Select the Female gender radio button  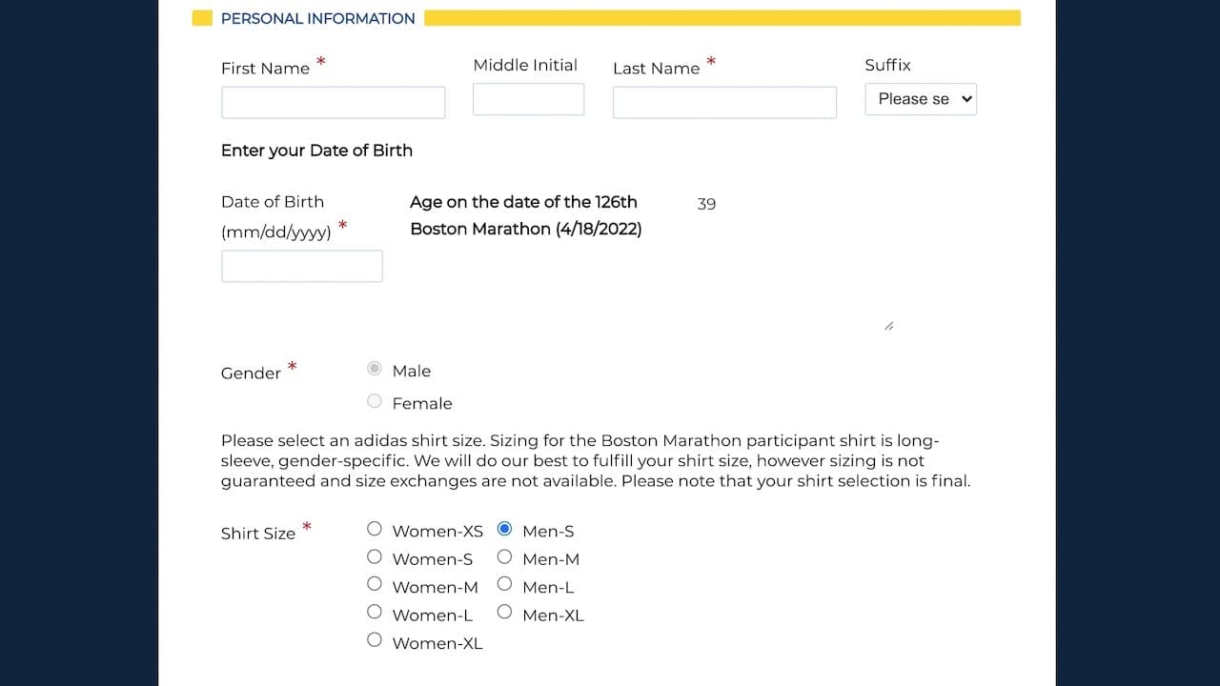pyautogui.click(x=375, y=401)
